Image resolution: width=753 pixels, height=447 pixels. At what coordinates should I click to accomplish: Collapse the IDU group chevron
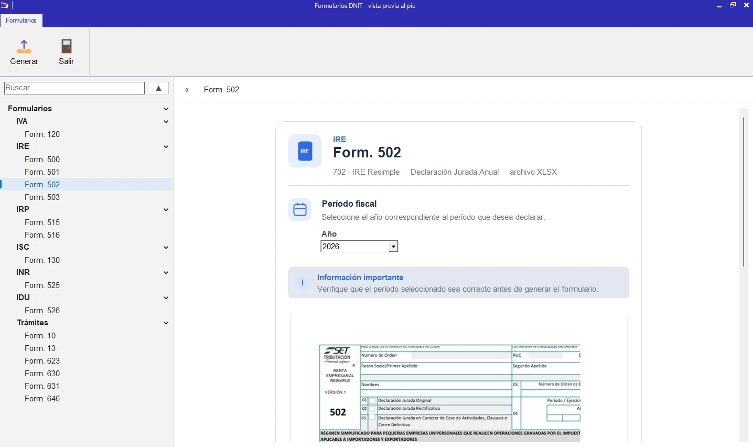(x=166, y=298)
